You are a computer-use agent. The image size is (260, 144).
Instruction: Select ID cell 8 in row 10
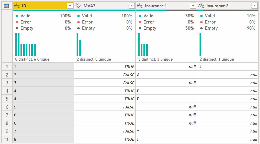pyautogui.click(x=44, y=139)
